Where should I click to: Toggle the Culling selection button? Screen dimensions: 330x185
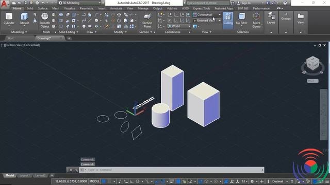pyautogui.click(x=228, y=21)
